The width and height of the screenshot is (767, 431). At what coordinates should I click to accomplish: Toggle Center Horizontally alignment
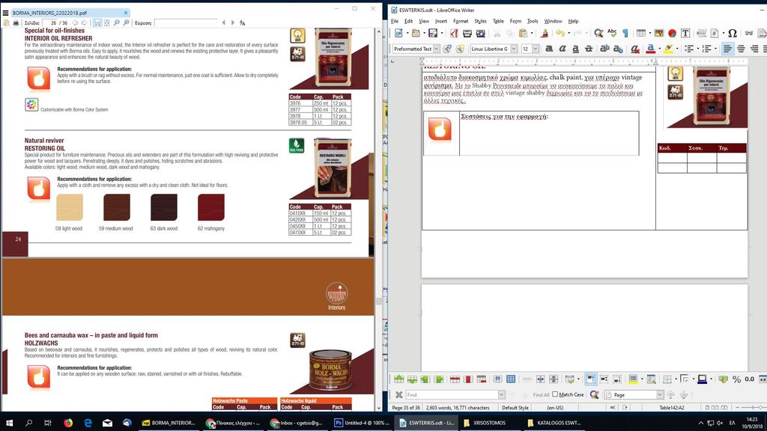click(741, 49)
